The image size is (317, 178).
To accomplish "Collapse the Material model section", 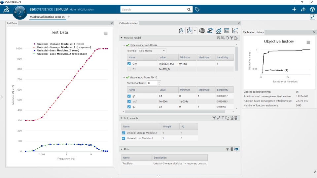I will coord(122,38).
